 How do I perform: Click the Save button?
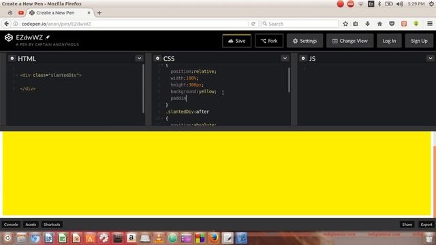pos(236,41)
